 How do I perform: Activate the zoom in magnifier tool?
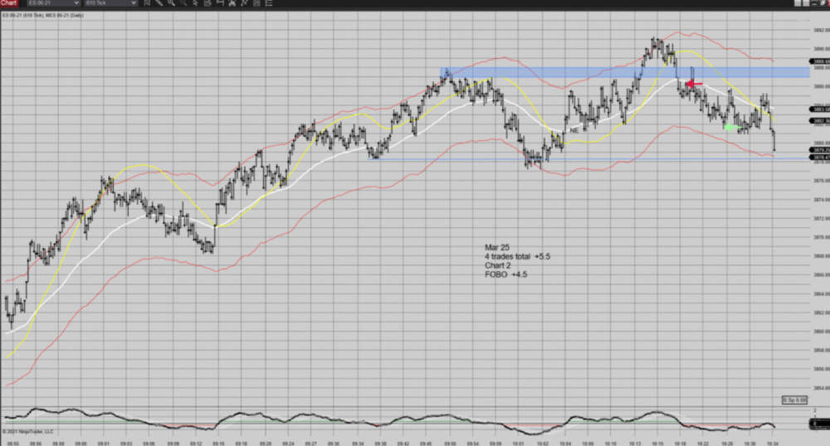(171, 3)
